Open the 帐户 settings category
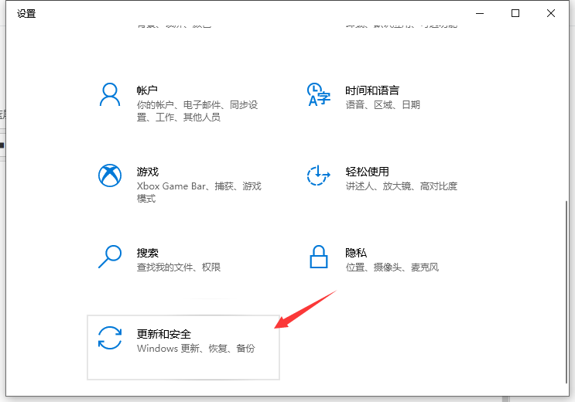Image resolution: width=575 pixels, height=402 pixels. 148,91
